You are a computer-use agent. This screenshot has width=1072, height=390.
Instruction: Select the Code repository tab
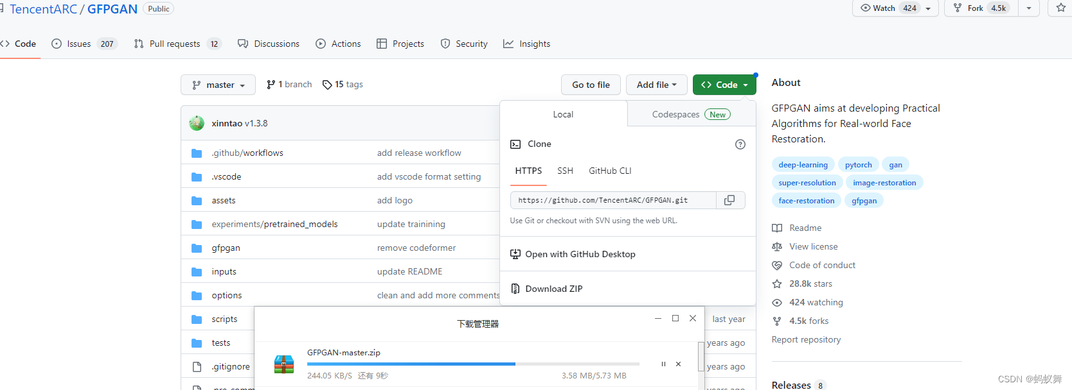pyautogui.click(x=19, y=44)
